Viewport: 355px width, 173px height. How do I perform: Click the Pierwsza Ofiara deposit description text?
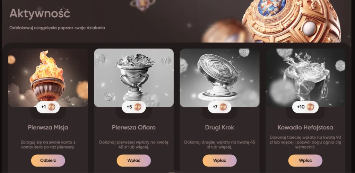[x=134, y=145]
